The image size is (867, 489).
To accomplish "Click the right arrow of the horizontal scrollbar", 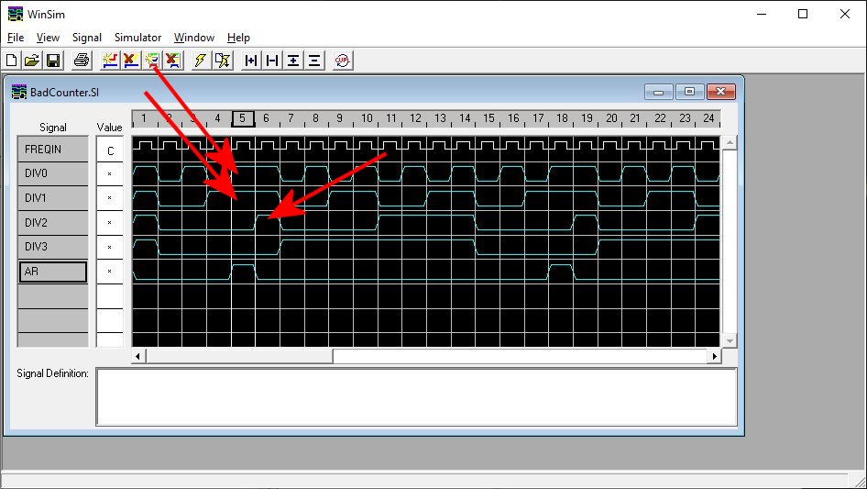I will [716, 356].
